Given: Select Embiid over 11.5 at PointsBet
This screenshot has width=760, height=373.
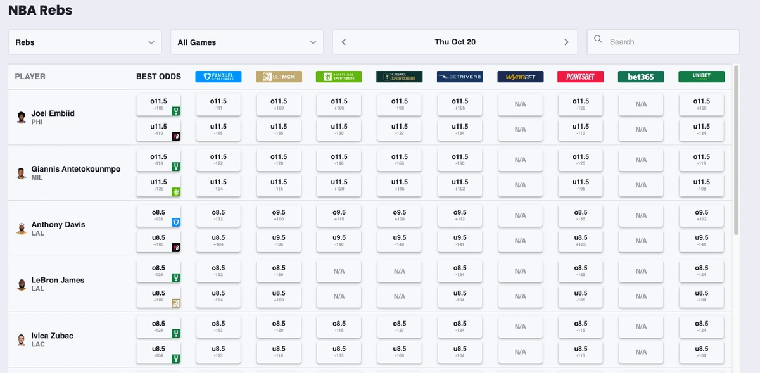Looking at the screenshot, I should pyautogui.click(x=581, y=104).
